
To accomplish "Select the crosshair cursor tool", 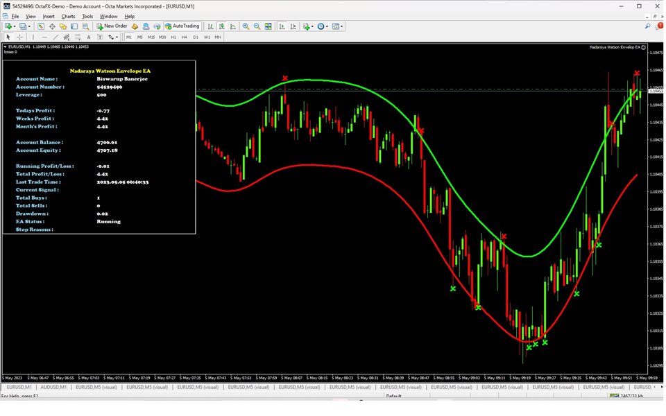I will coord(19,37).
